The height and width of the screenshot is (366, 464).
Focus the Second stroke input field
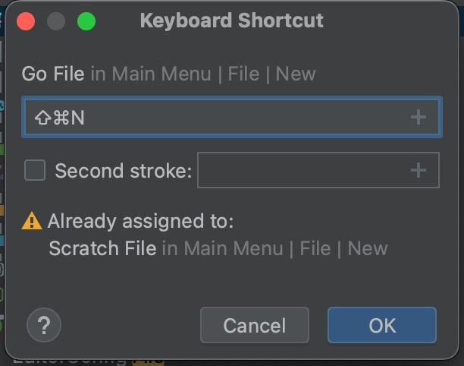pyautogui.click(x=303, y=170)
